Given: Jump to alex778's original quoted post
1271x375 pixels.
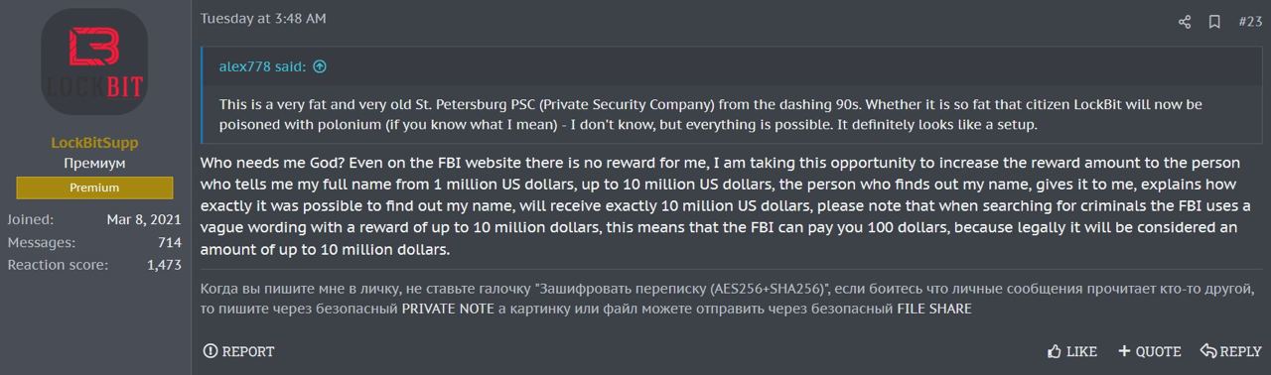Looking at the screenshot, I should point(320,67).
